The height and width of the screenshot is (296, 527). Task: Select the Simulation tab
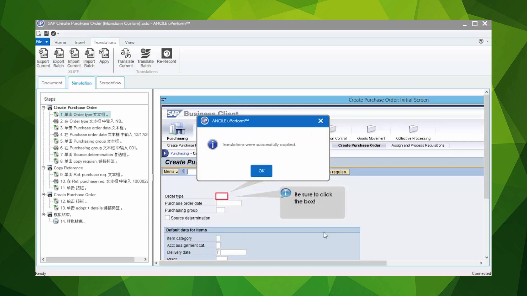(82, 83)
